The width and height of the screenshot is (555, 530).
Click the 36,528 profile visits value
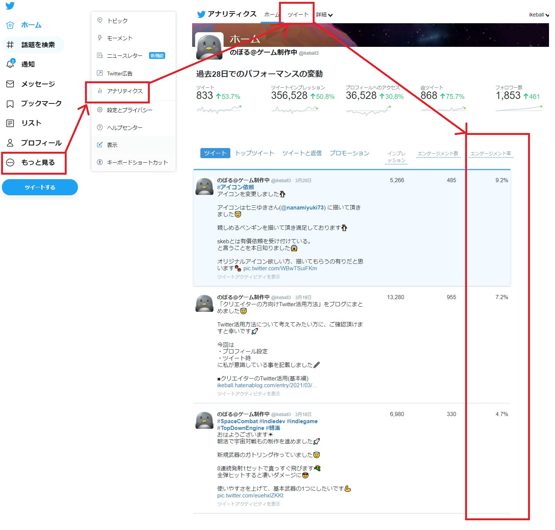[x=361, y=96]
